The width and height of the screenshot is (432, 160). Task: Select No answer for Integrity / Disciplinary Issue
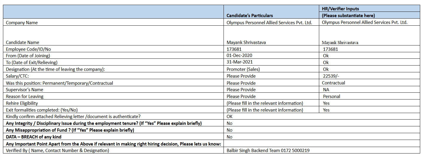(229, 123)
